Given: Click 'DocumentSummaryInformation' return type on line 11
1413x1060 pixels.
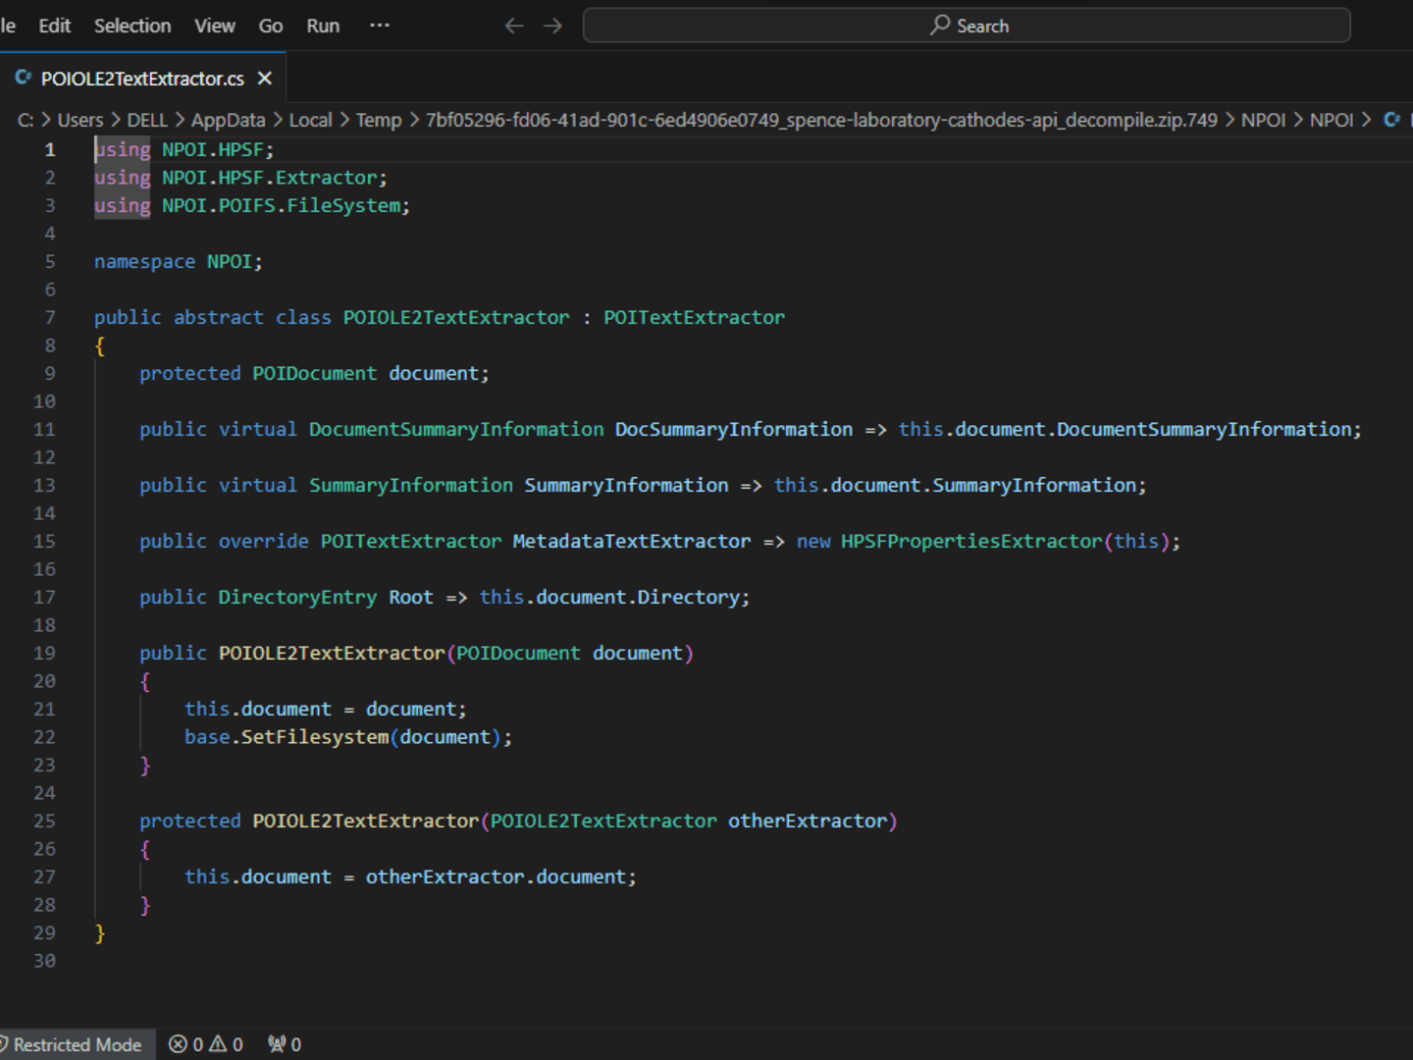Looking at the screenshot, I should click(456, 429).
